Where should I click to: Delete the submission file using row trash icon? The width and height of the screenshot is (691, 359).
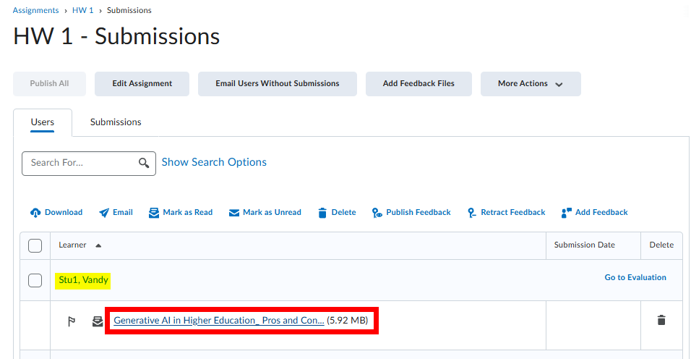point(661,320)
